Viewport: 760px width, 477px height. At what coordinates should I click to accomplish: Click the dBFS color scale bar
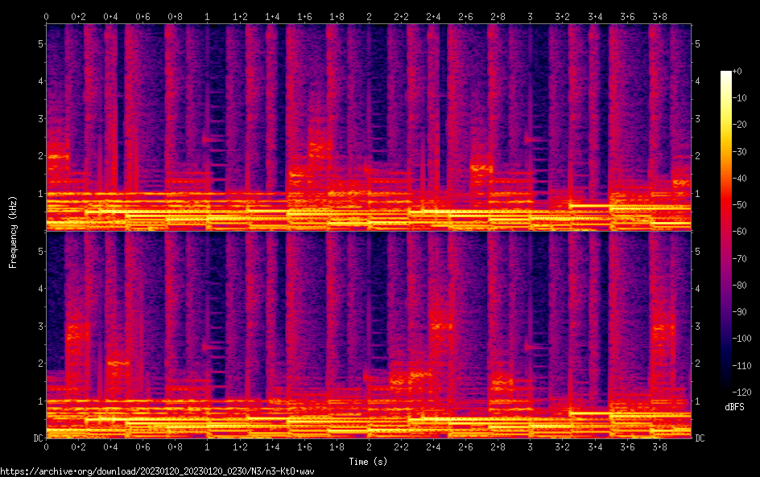pyautogui.click(x=726, y=234)
